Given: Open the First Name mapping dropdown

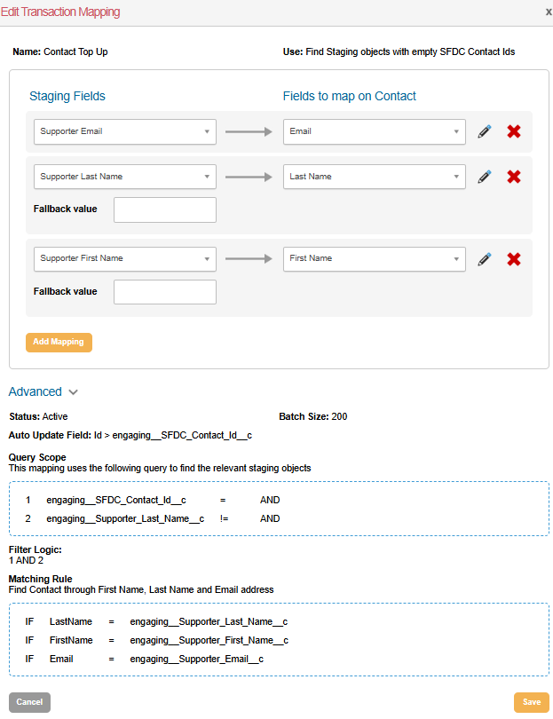Looking at the screenshot, I should point(374,258).
